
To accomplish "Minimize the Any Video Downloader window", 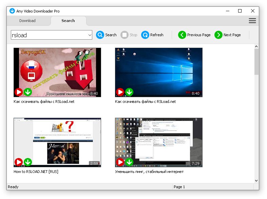I will point(228,11).
